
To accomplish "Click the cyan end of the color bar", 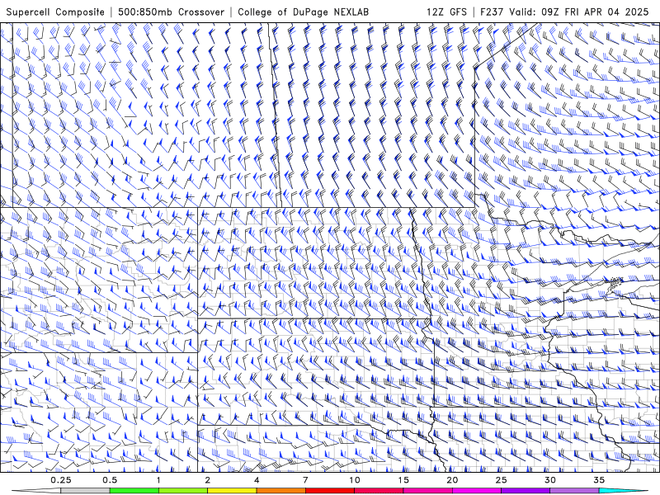I will point(624,491).
